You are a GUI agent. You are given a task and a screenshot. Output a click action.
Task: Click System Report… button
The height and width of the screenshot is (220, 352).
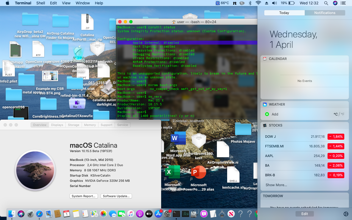pyautogui.click(x=84, y=196)
